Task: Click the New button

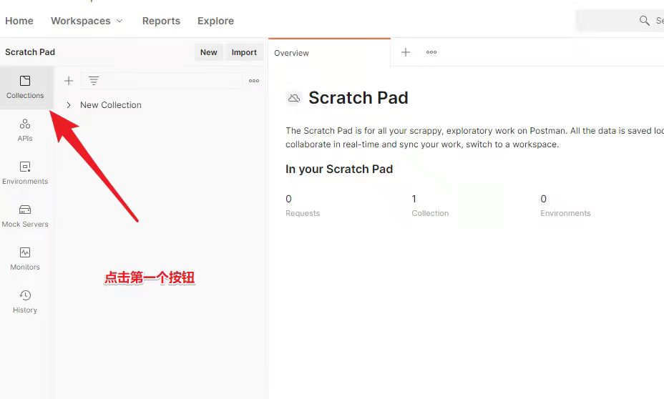Action: [208, 52]
